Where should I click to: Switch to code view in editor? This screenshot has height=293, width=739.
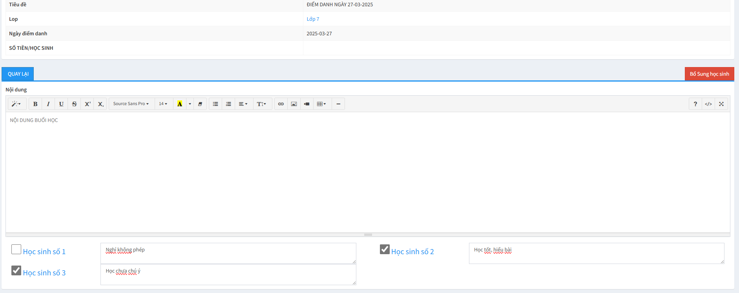pos(708,104)
